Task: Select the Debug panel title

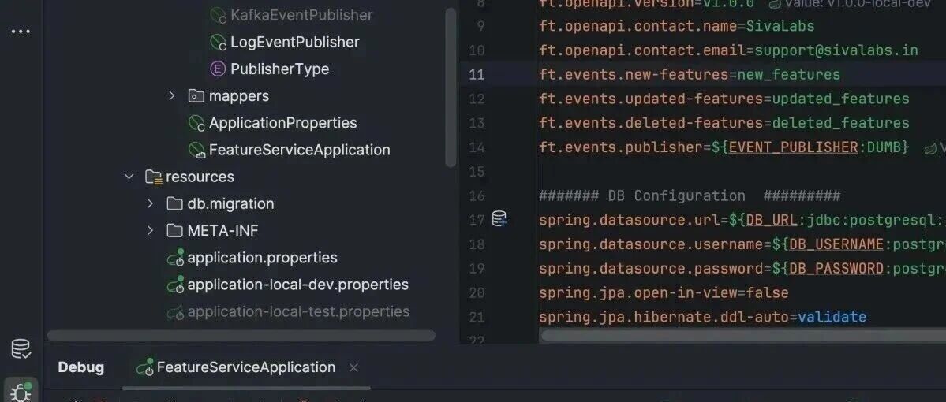Action: 80,367
